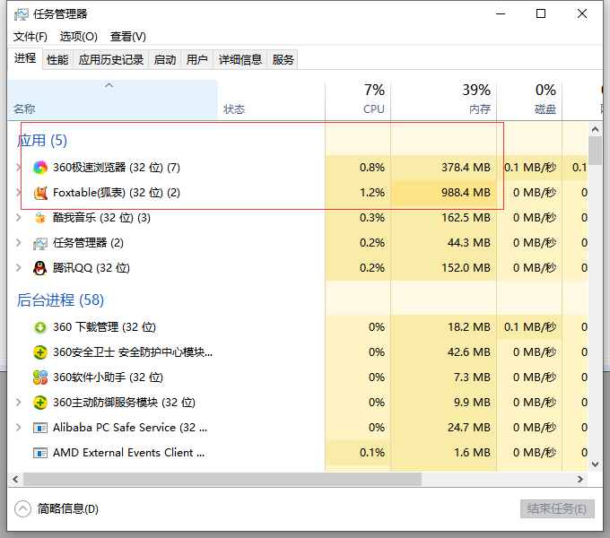Expand the 360极速浏览器 process group

click(18, 168)
